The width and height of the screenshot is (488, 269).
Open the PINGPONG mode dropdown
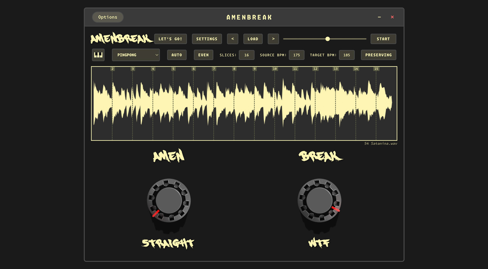(x=136, y=55)
